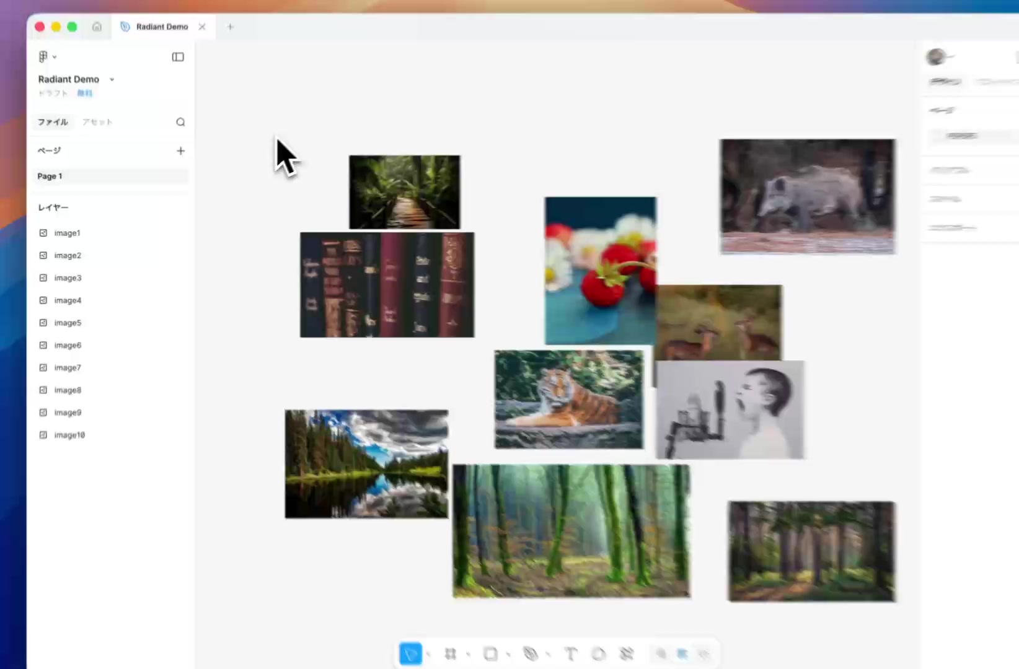Select the Text tool
Screen dimensions: 1019x669
(x=570, y=654)
